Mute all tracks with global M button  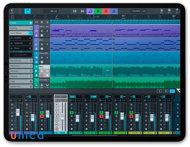click(42, 22)
